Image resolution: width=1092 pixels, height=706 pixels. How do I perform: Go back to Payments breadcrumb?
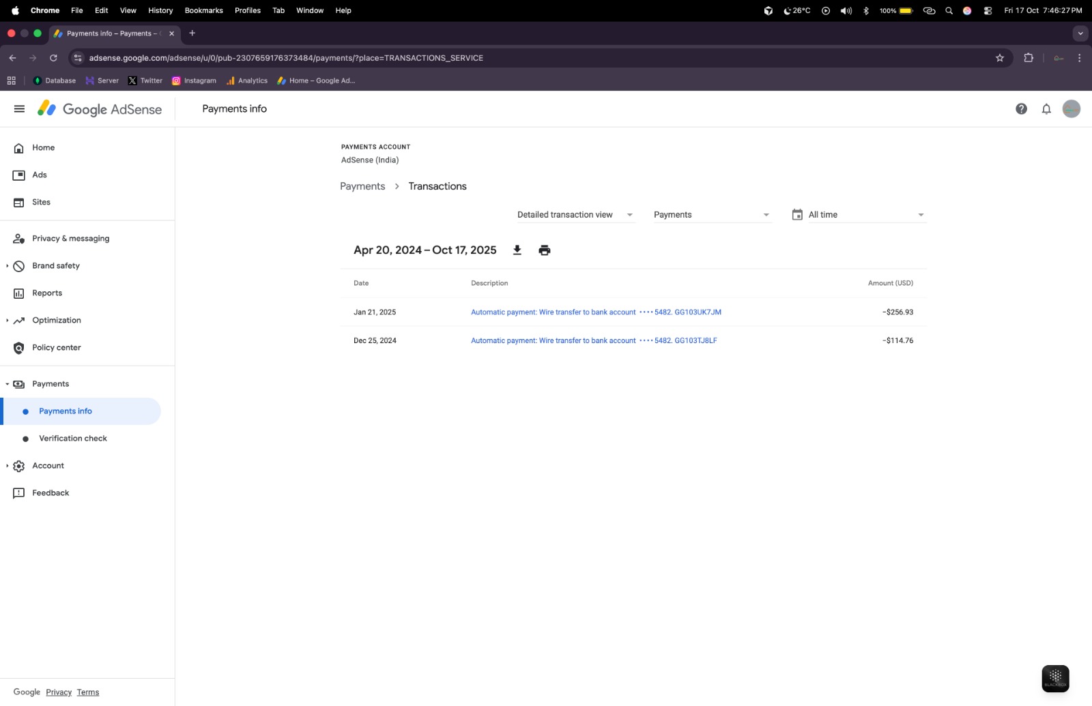pyautogui.click(x=362, y=186)
